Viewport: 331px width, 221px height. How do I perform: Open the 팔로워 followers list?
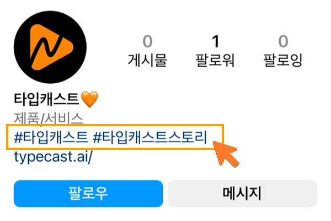pos(215,60)
